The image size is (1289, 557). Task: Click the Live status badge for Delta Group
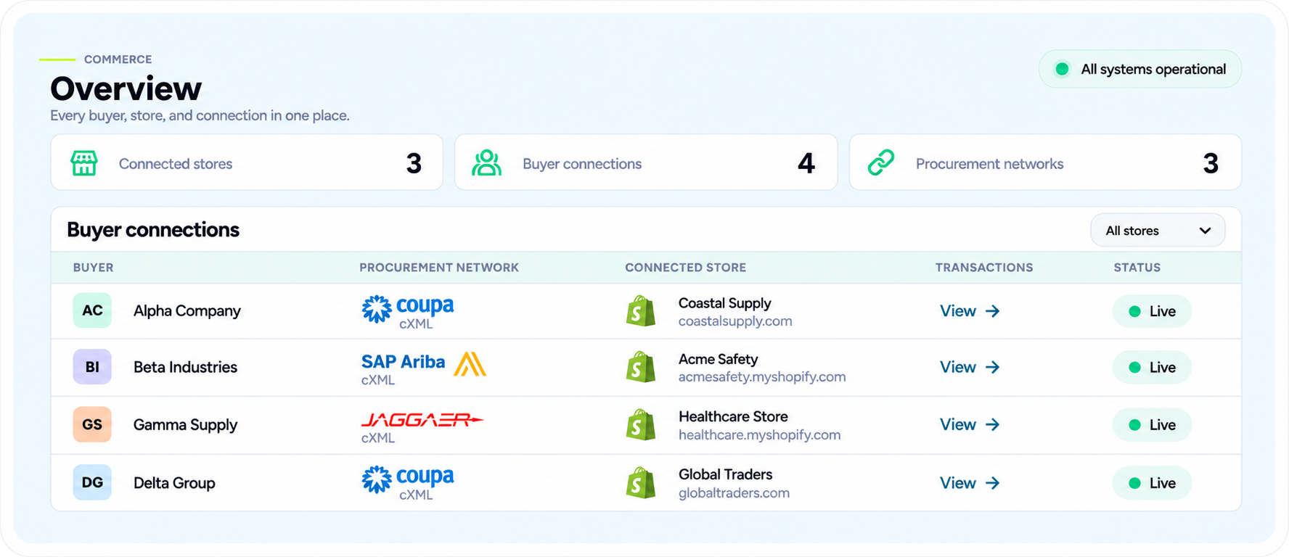coord(1152,483)
